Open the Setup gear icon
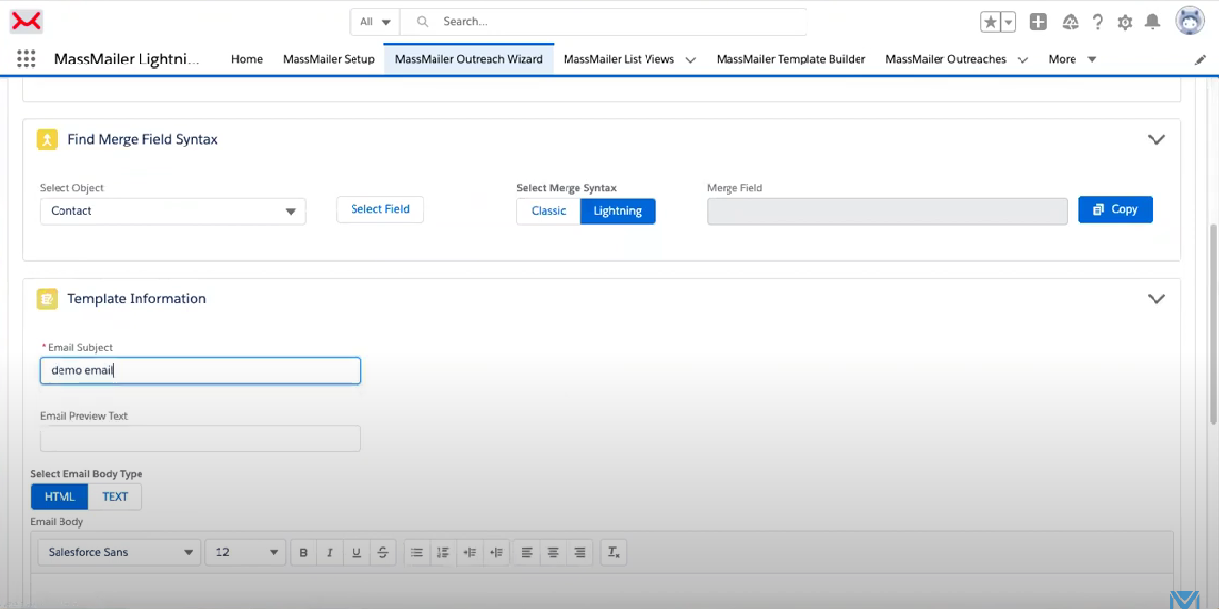The width and height of the screenshot is (1219, 609). pyautogui.click(x=1125, y=22)
